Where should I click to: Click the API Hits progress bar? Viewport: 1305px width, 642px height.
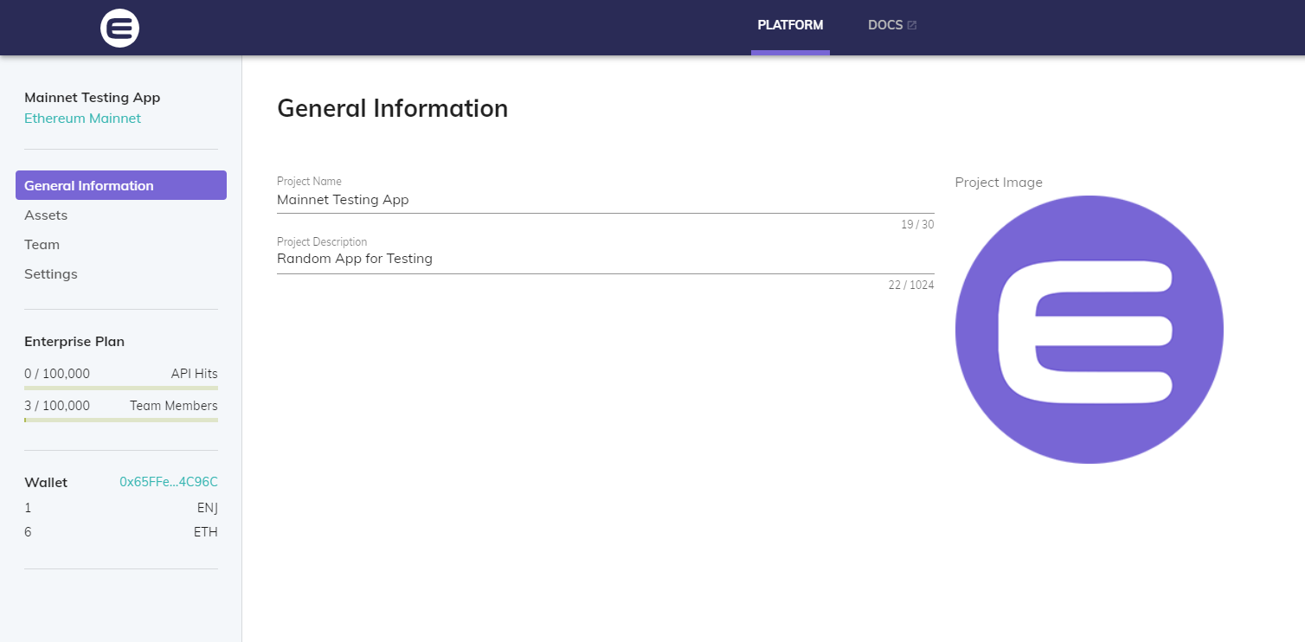121,388
